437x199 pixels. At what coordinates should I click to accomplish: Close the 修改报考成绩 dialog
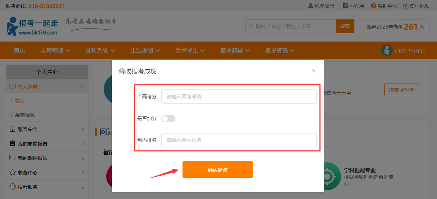click(x=313, y=71)
